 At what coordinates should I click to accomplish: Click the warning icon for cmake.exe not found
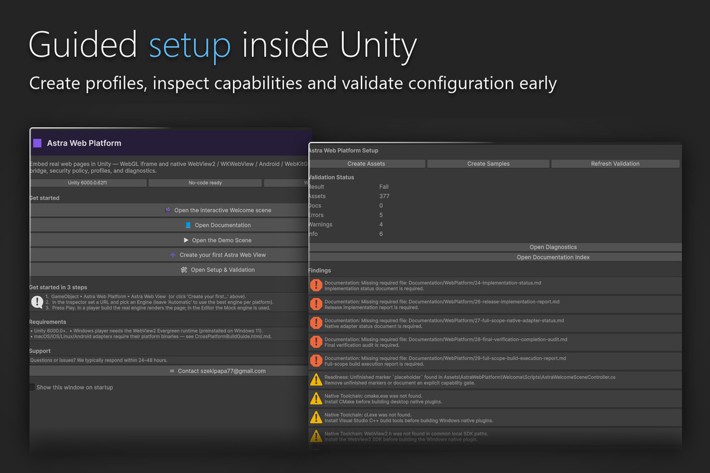pyautogui.click(x=317, y=399)
